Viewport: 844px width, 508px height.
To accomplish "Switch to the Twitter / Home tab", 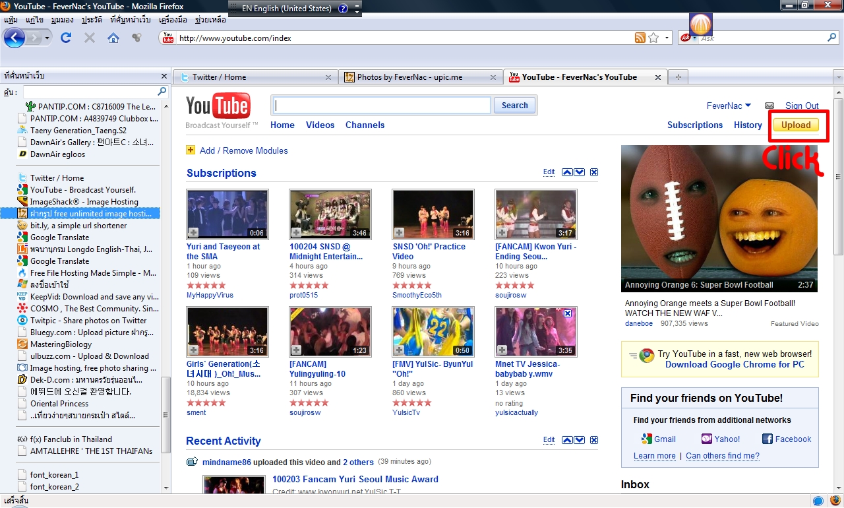I will click(x=255, y=77).
